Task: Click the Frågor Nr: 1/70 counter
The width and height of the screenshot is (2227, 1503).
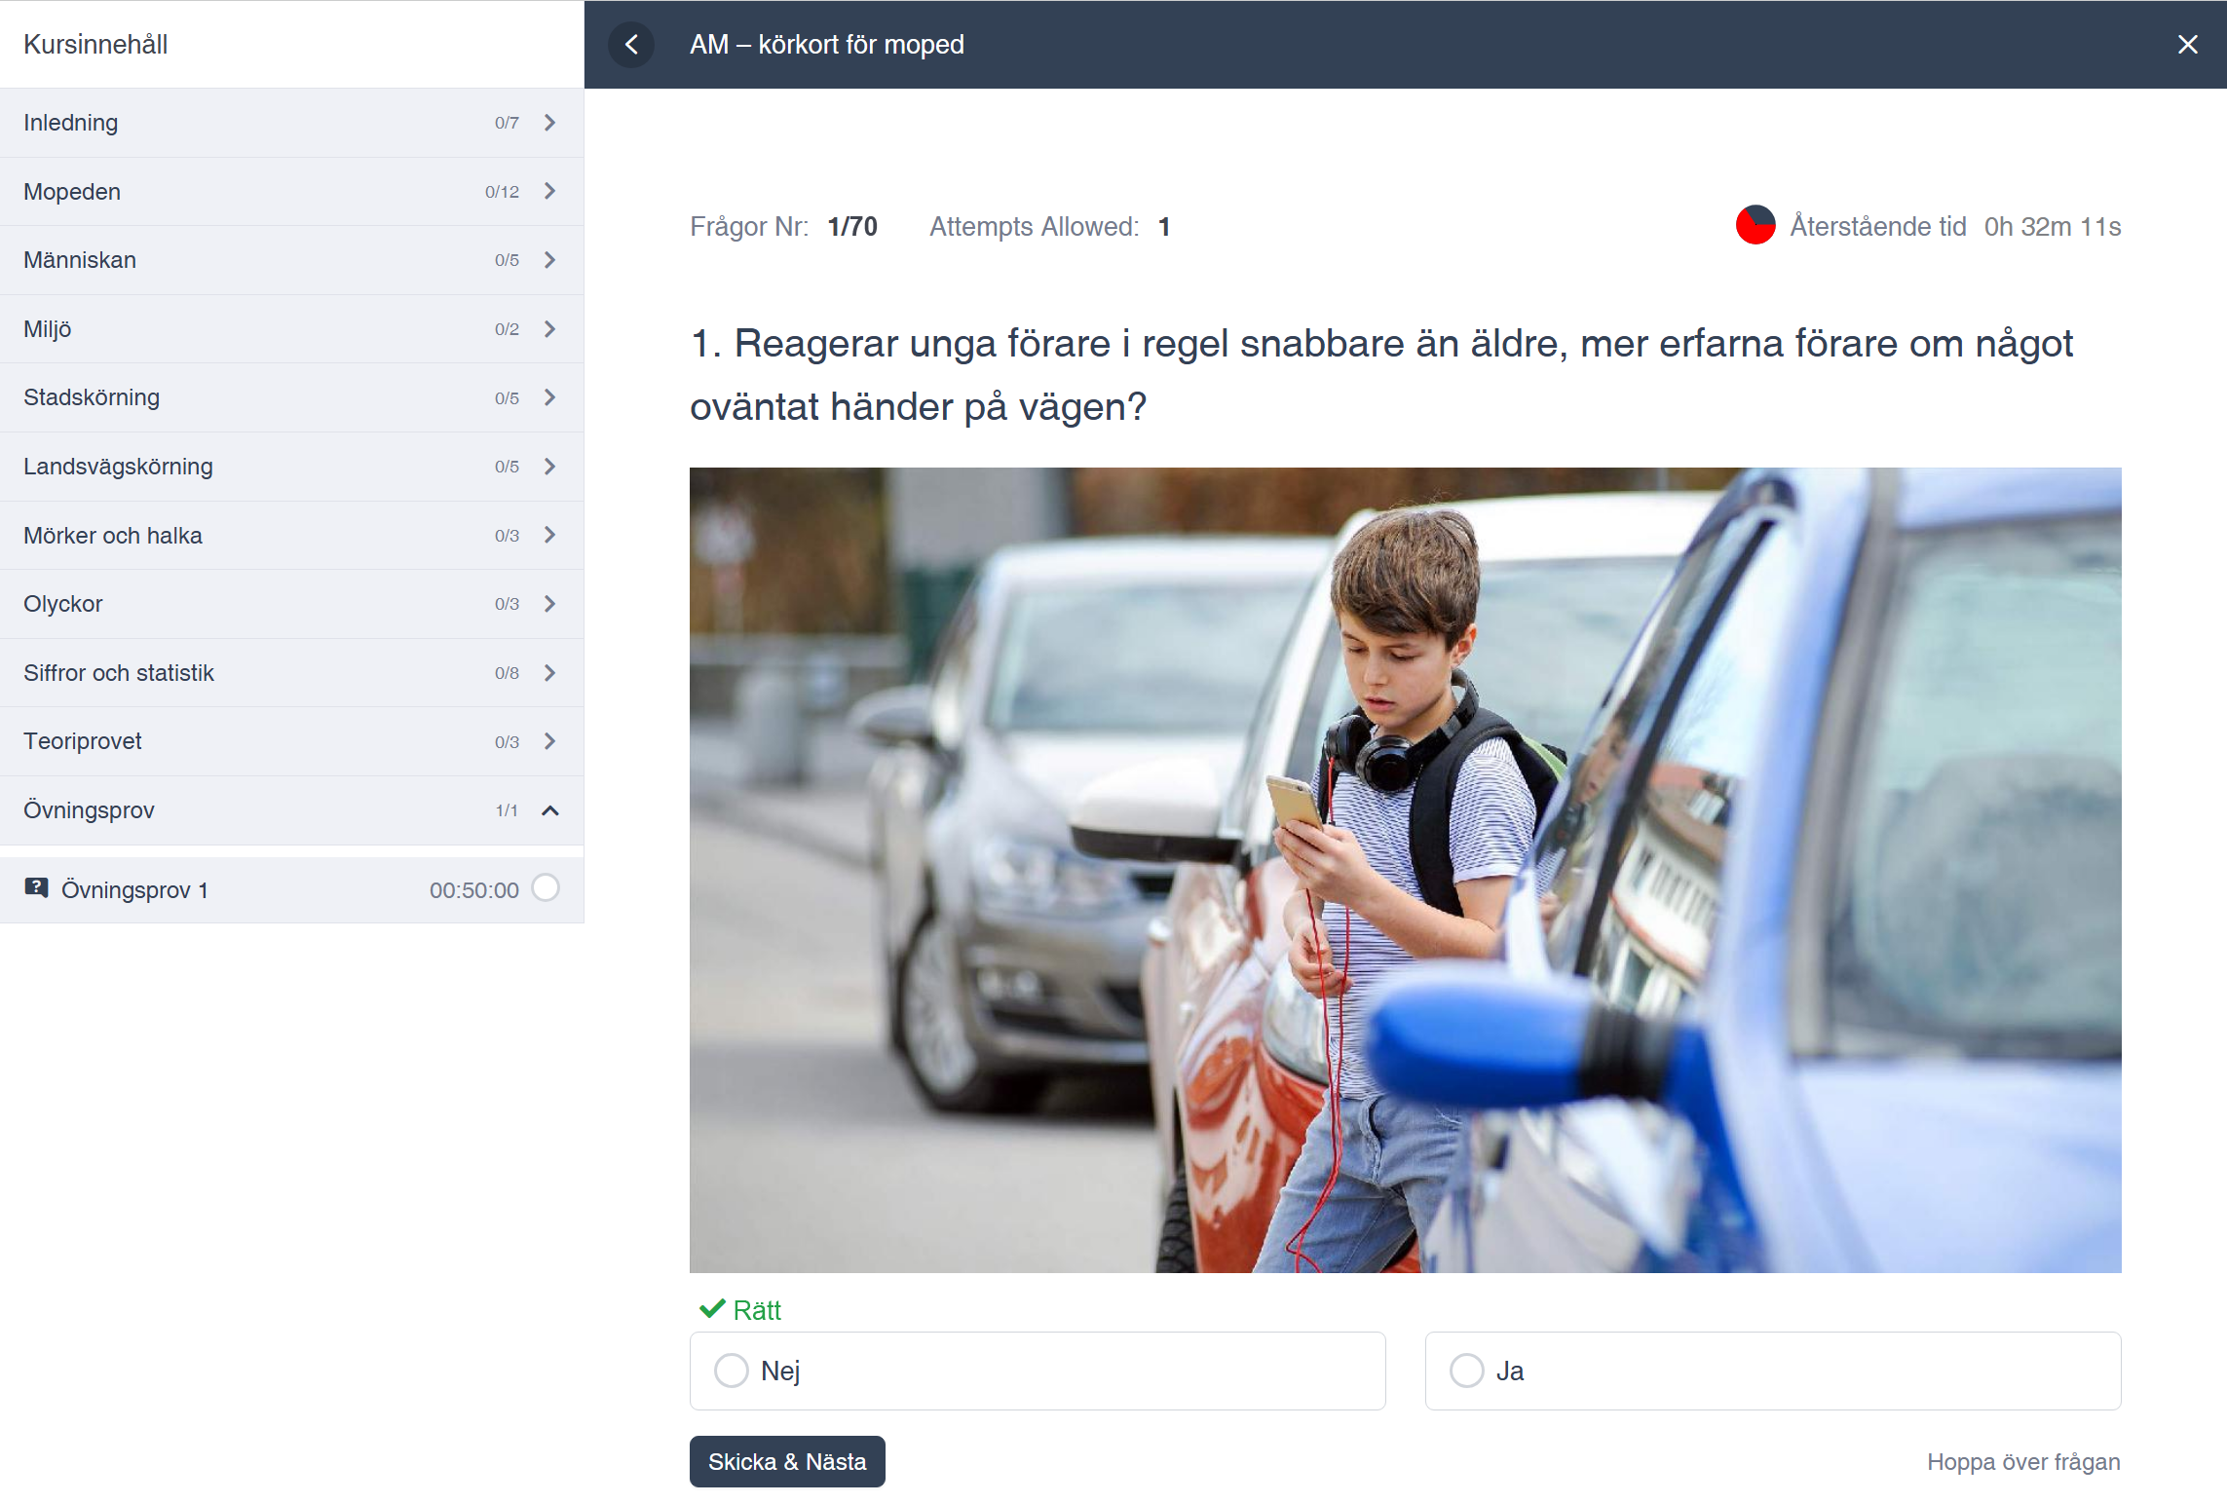Action: [x=783, y=226]
